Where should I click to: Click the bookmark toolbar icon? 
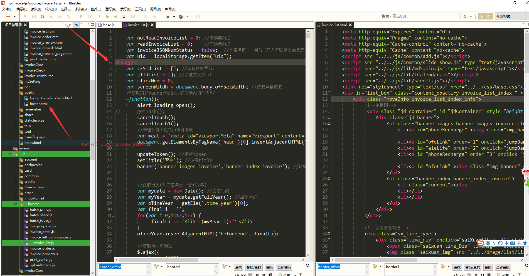point(81,17)
